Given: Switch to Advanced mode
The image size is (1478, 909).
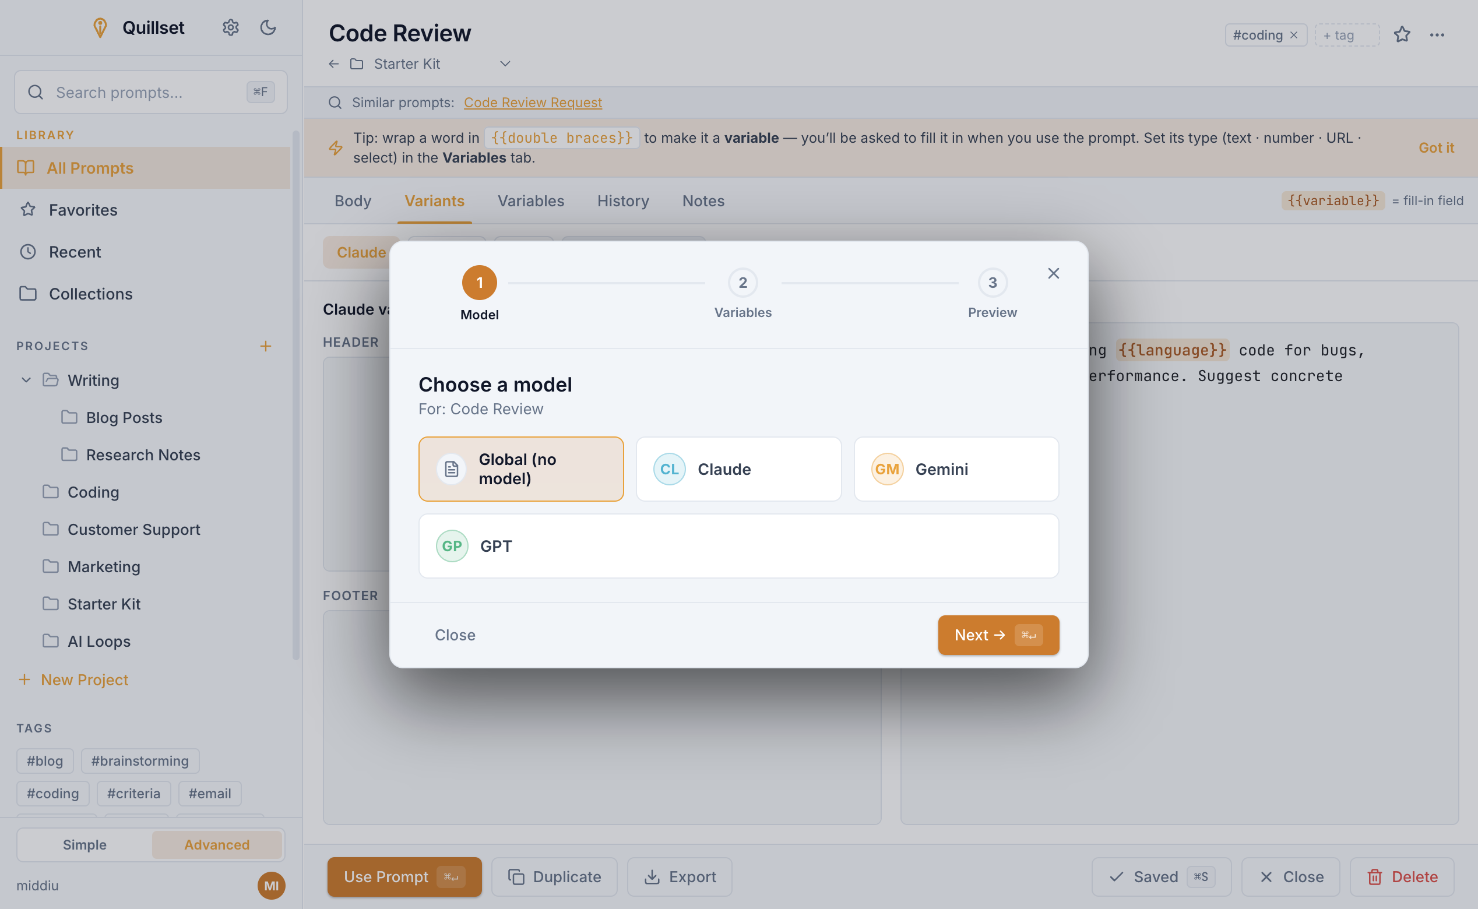Looking at the screenshot, I should (216, 845).
